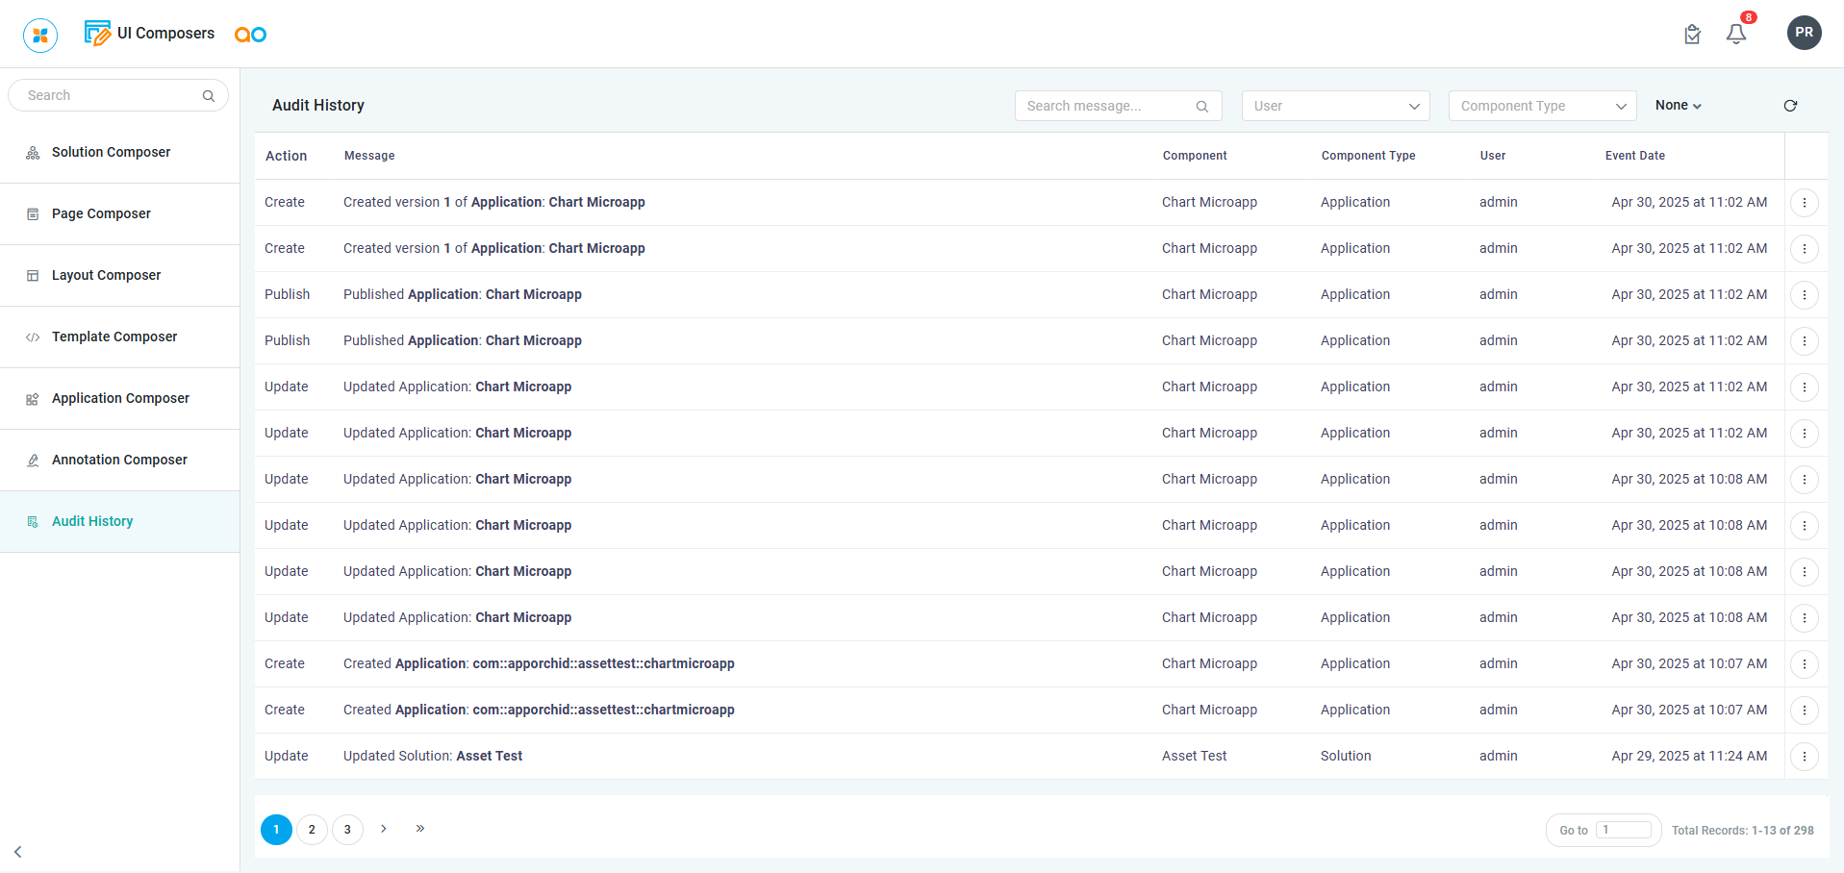Click the PR user avatar
1844x873 pixels.
pyautogui.click(x=1804, y=33)
